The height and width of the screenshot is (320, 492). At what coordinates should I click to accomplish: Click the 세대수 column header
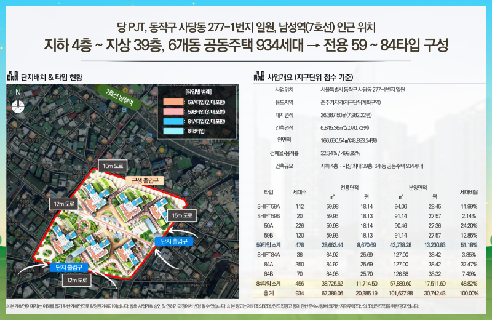pos(300,192)
